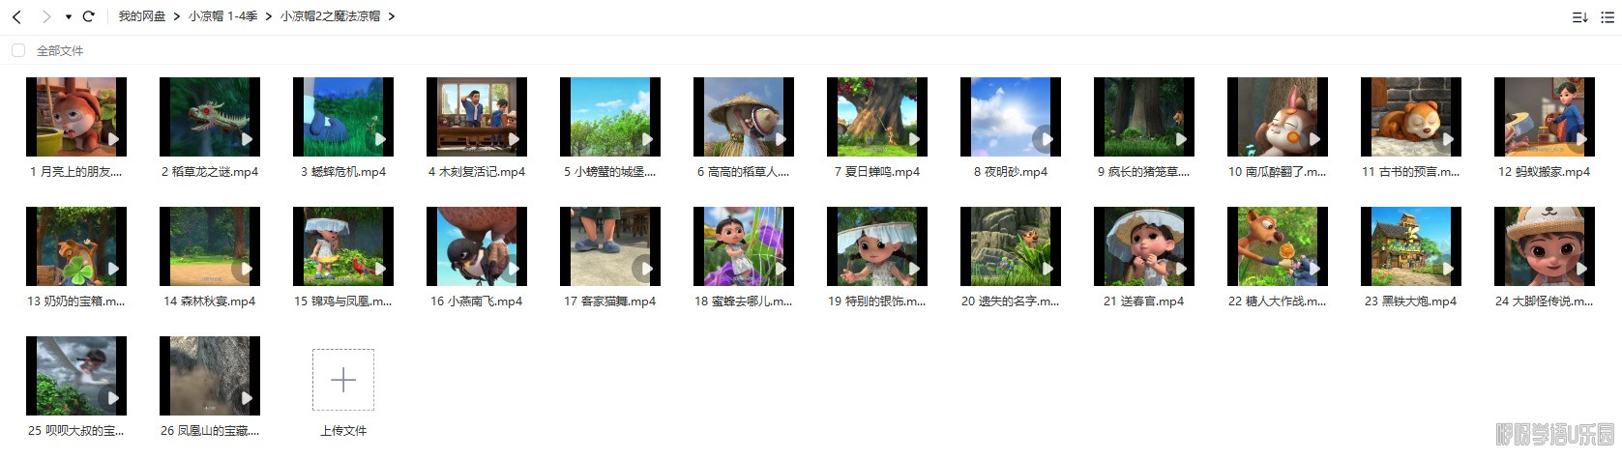Open the navigation history dropdown arrow

pyautogui.click(x=69, y=17)
